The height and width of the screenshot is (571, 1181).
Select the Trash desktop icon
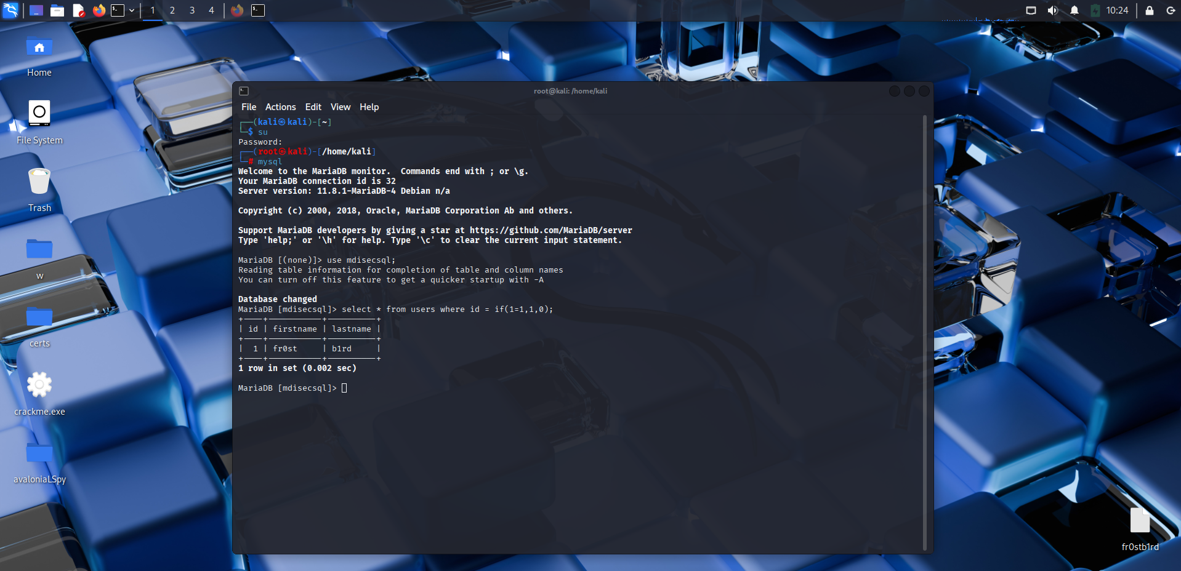[39, 182]
